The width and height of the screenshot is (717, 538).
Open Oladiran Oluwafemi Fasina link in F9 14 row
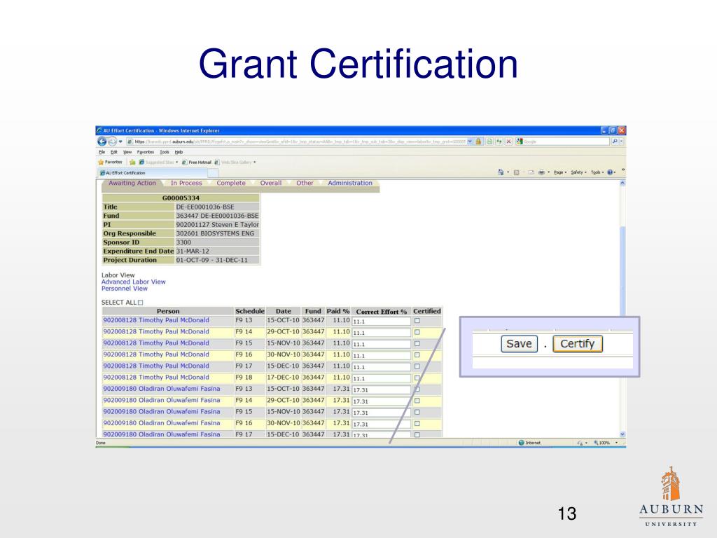[x=162, y=400]
